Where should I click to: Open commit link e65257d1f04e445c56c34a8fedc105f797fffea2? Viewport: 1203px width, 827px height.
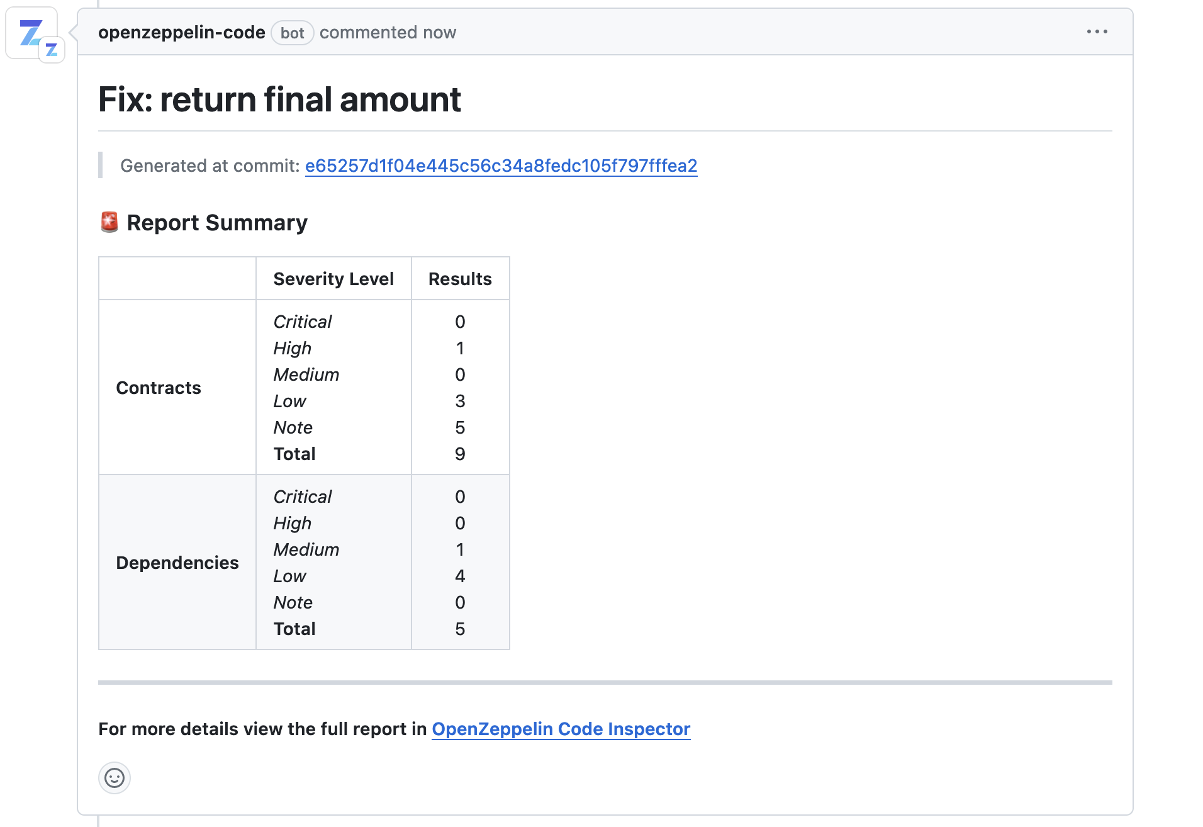coord(501,166)
